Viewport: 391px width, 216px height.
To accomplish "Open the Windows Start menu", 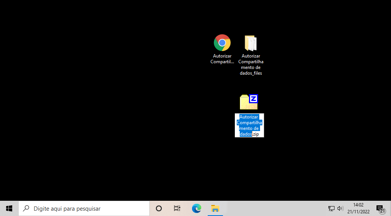I will pyautogui.click(x=9, y=208).
